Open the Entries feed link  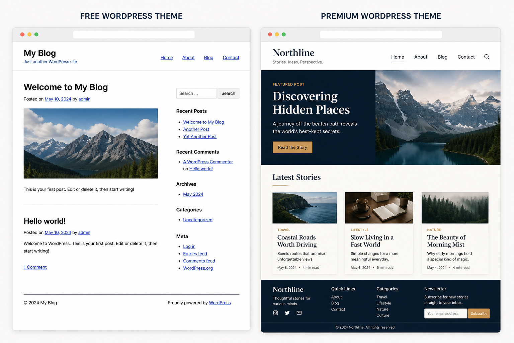tap(195, 254)
